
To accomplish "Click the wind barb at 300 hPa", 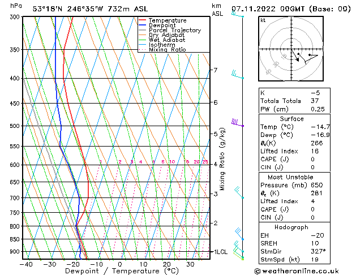I will [x=237, y=15].
